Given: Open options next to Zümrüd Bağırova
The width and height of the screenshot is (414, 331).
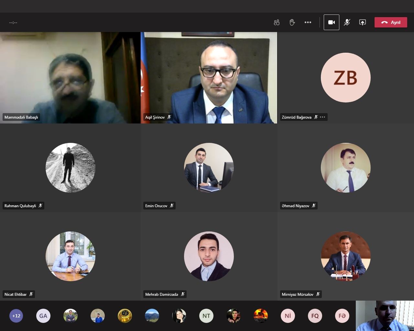Looking at the screenshot, I should click(322, 117).
